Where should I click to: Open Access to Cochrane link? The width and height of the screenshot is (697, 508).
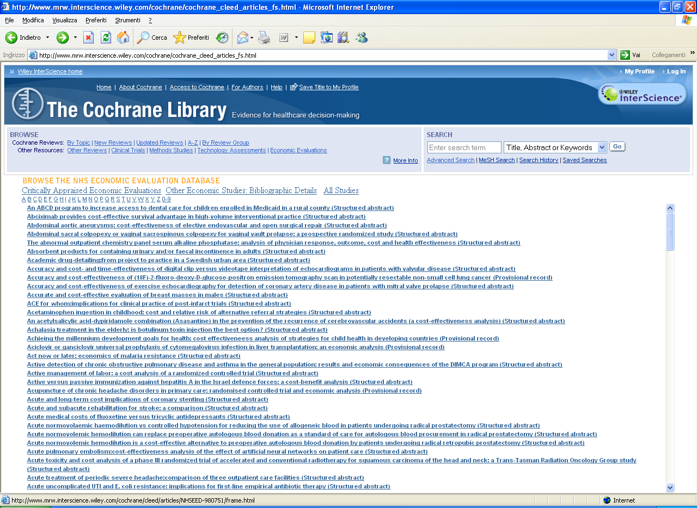click(x=197, y=87)
